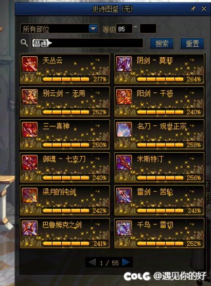Click the magnifier search icon
The width and height of the screenshot is (211, 286).
coord(24,43)
